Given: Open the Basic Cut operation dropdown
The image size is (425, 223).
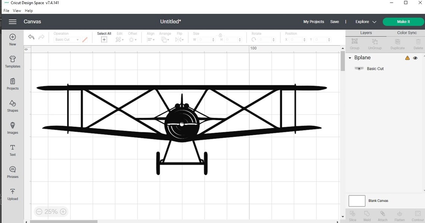Looking at the screenshot, I should point(66,39).
